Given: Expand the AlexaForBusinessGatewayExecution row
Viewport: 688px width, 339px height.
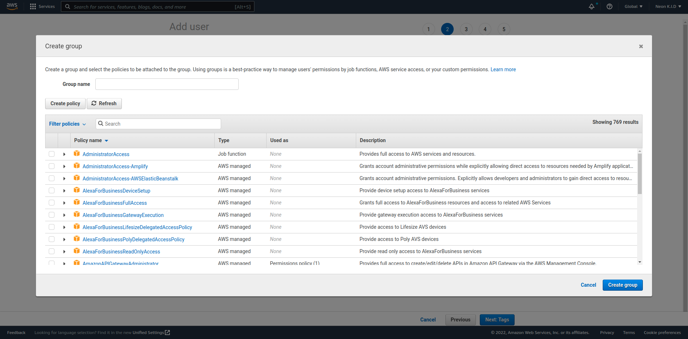Looking at the screenshot, I should 64,215.
